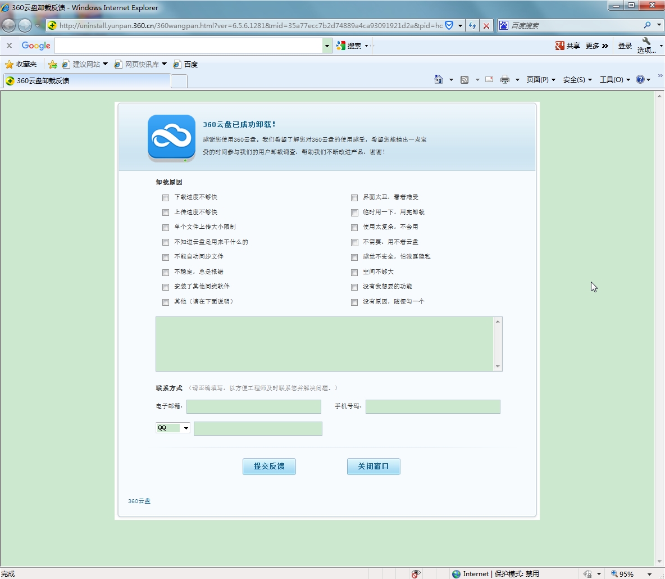Close the Google toolbar with X
Viewport: 665px width, 579px height.
point(9,46)
